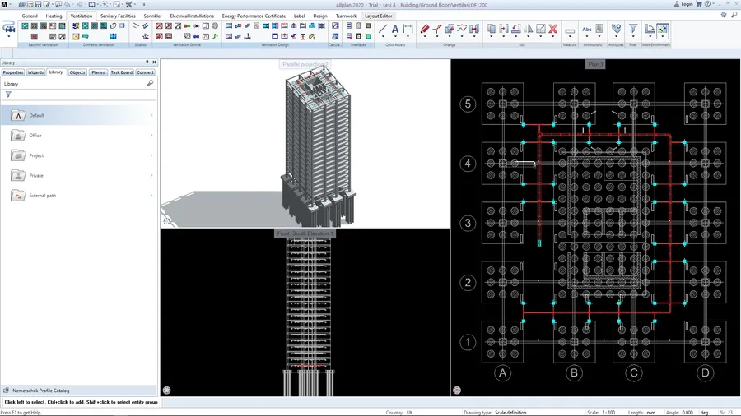741x416 pixels.
Task: Click the Undo arrow in title bar
Action: point(68,4)
